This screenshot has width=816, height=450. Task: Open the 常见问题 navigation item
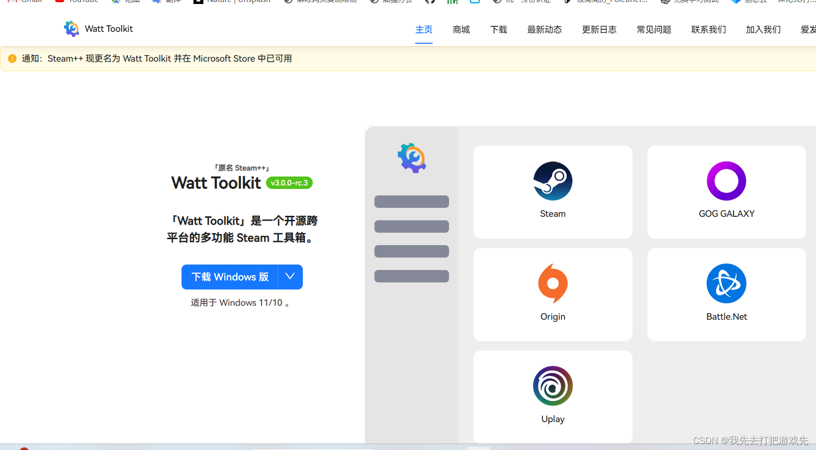click(x=654, y=30)
